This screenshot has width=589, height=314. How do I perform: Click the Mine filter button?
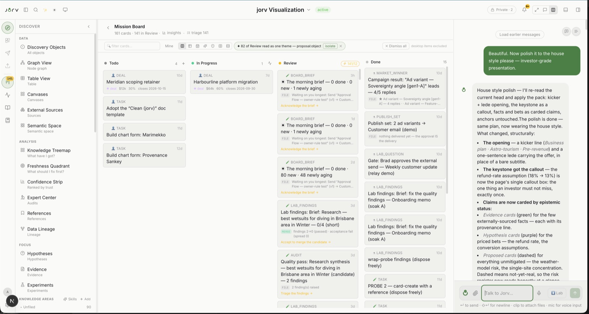click(x=169, y=46)
